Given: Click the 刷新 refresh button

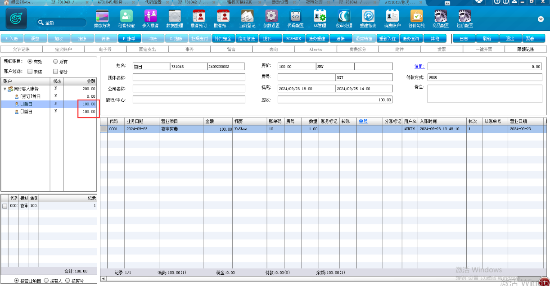Looking at the screenshot, I should tap(487, 39).
